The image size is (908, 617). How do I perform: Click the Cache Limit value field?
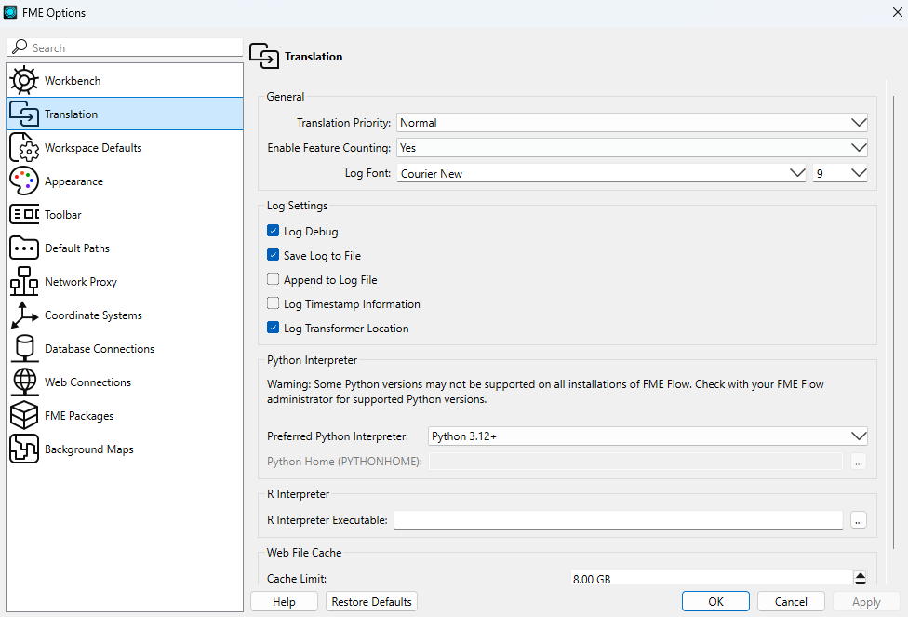click(712, 579)
